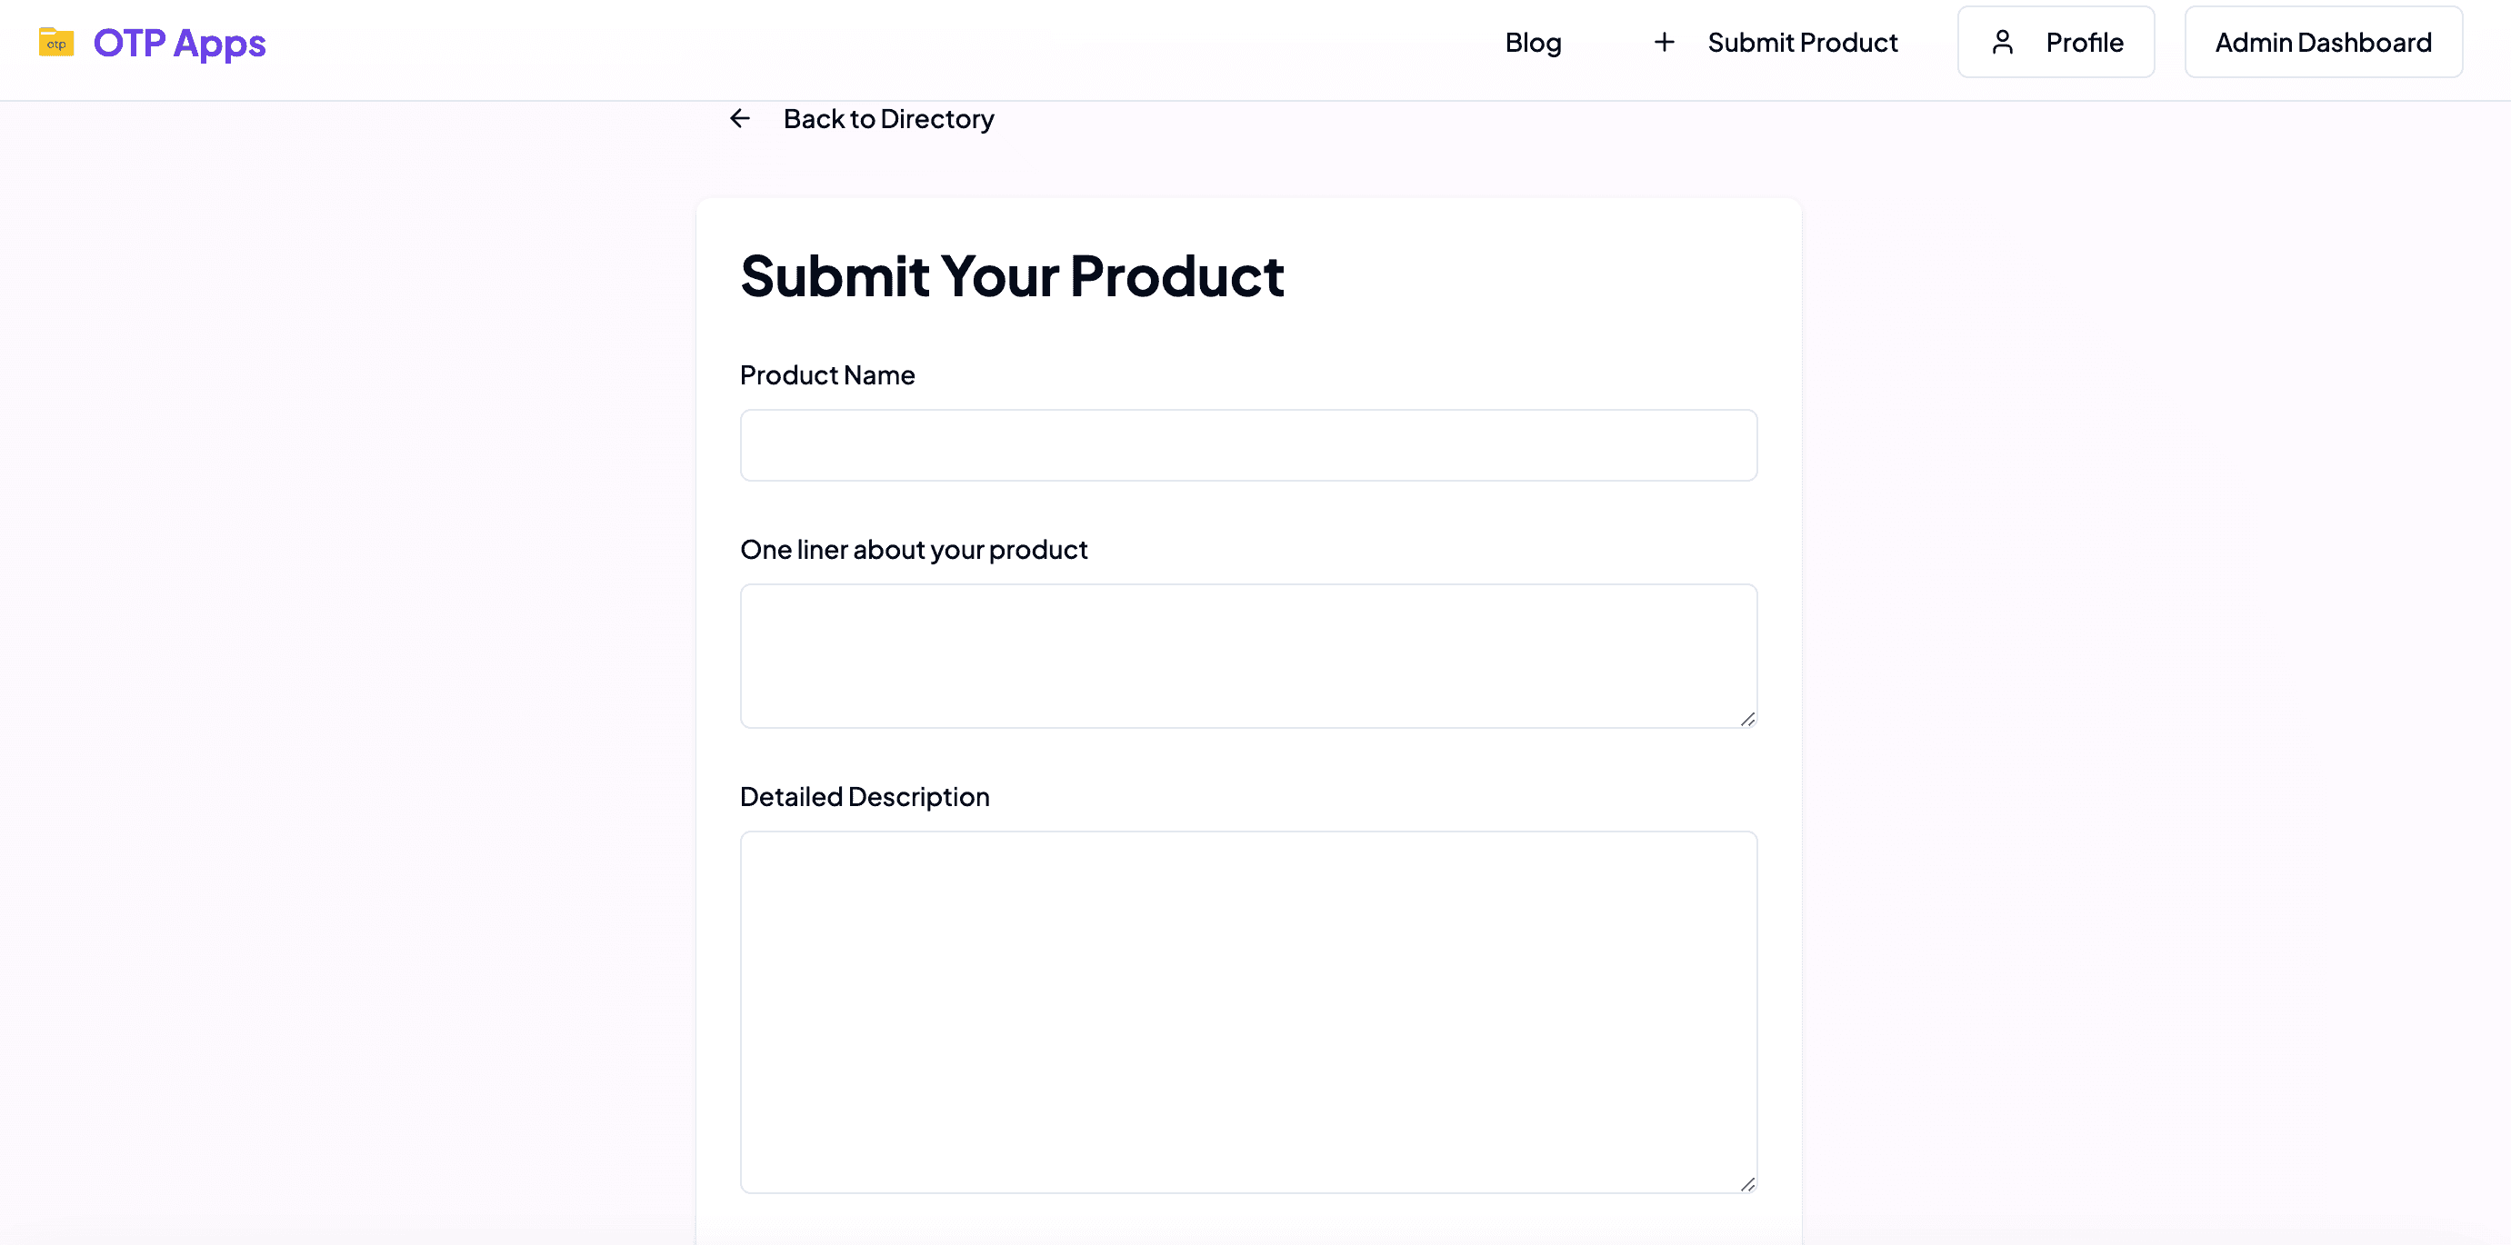Image resolution: width=2511 pixels, height=1245 pixels.
Task: Focus the Product Name input field
Action: (x=1247, y=445)
